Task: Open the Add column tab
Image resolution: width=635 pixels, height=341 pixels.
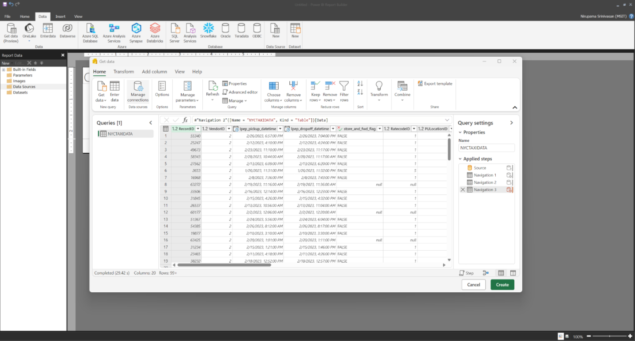Action: pos(154,71)
